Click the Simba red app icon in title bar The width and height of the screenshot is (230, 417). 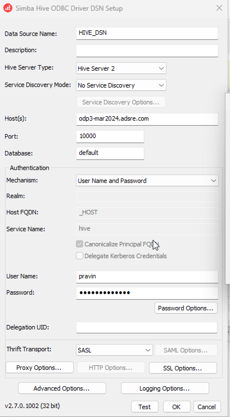pos(8,8)
